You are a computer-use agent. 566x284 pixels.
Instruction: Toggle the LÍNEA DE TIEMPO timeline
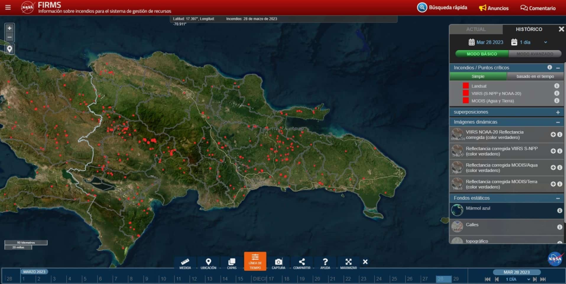tap(255, 261)
